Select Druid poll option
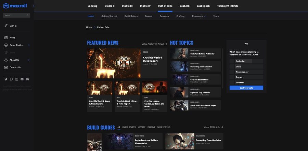This screenshot has height=151, width=308. pyautogui.click(x=246, y=66)
